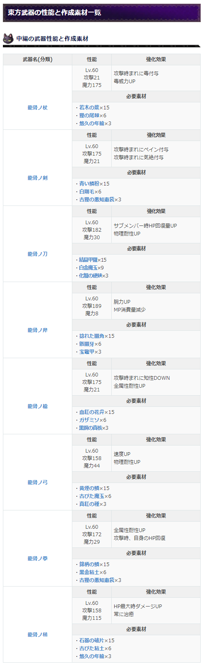Click the 東方武器の性能と作成素材一覧 title banner
Viewport: 204px width, 666px height.
pyautogui.click(x=102, y=12)
